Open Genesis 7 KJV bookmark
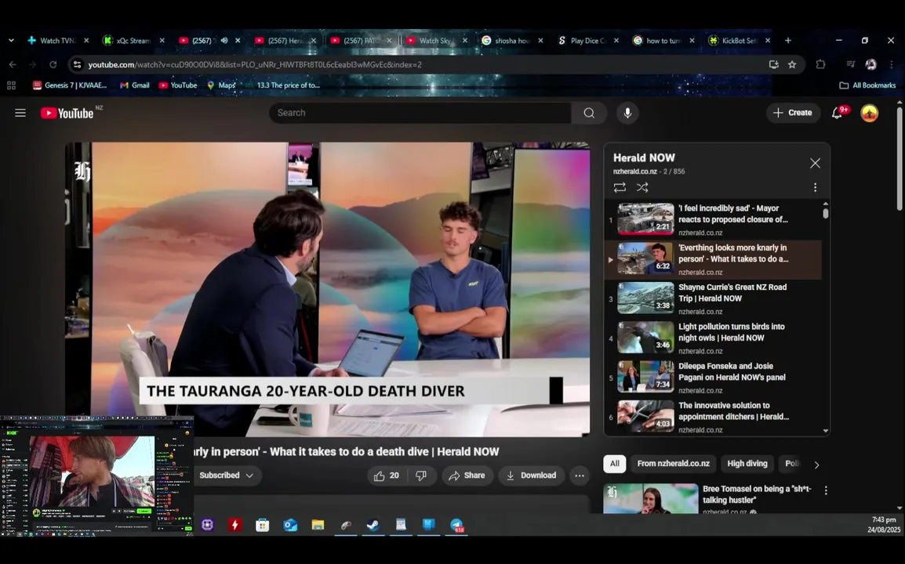 (70, 85)
